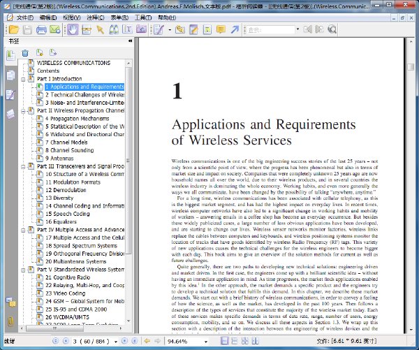Click find previous icon beside search box
This screenshot has width=419, height=350.
coord(307,29)
